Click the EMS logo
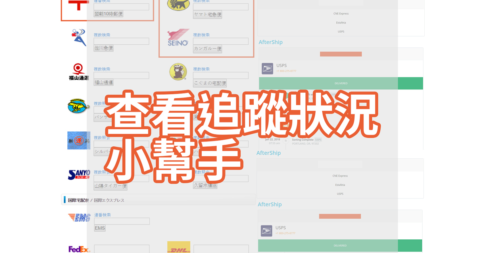Viewport: 484px width, 253px height. pos(79,218)
